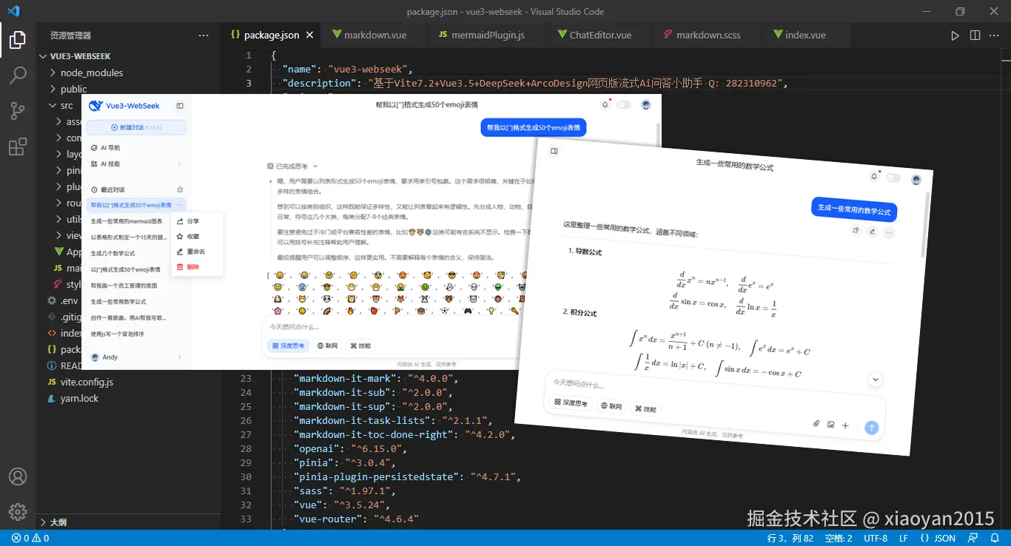Split the editor with the split icon
The width and height of the screenshot is (1011, 546).
pyautogui.click(x=975, y=35)
